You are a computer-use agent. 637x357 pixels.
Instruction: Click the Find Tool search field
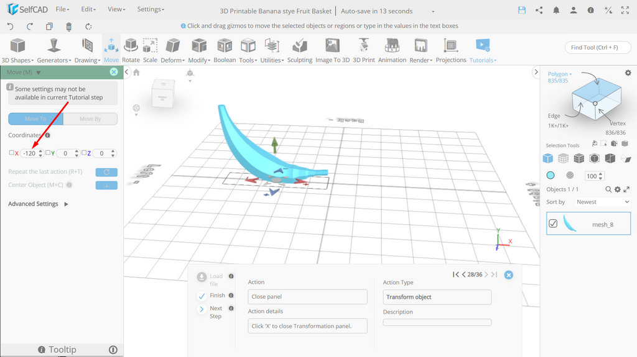(598, 47)
